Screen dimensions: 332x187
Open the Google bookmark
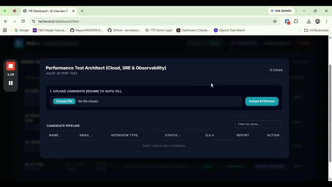pos(22,30)
